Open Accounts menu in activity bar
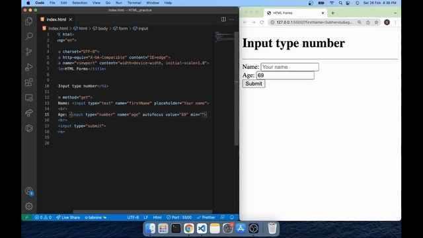 (x=29, y=191)
